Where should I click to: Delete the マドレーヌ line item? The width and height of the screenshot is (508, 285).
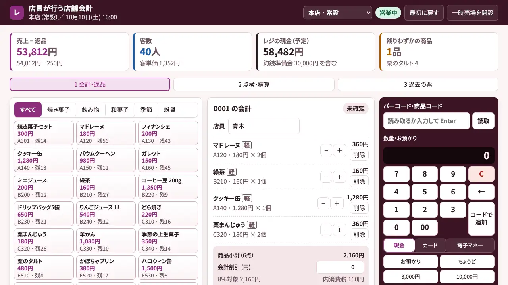pyautogui.click(x=359, y=155)
